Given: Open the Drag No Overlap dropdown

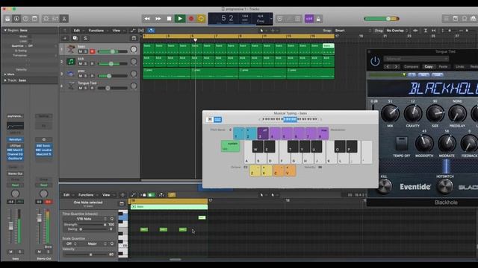Looking at the screenshot, I should 397,31.
